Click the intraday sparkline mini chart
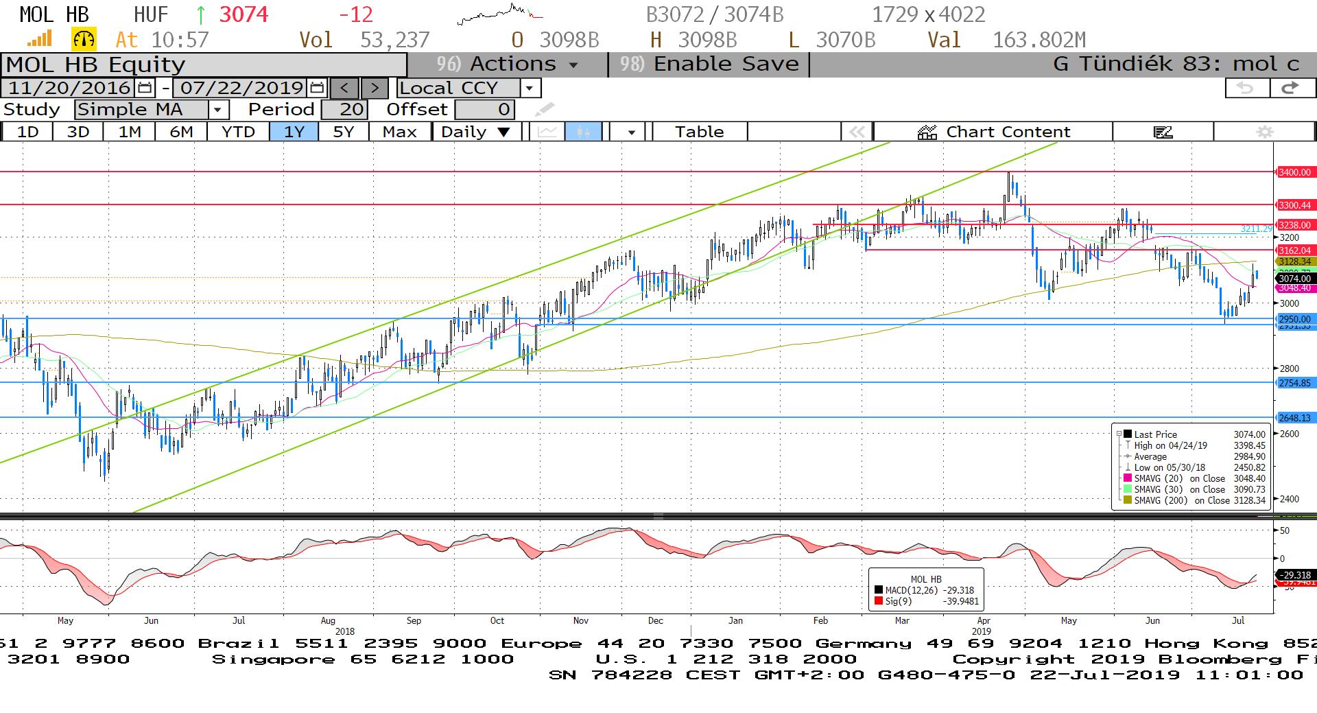1317x713 pixels. [499, 14]
